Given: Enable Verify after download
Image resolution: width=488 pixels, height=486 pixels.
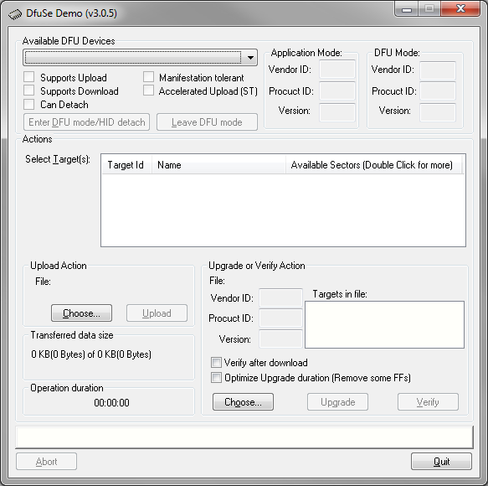Looking at the screenshot, I should (216, 362).
